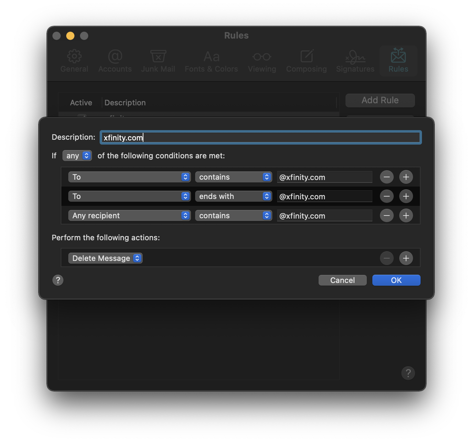Open the Junk Mail tab
This screenshot has width=473, height=442.
[158, 61]
